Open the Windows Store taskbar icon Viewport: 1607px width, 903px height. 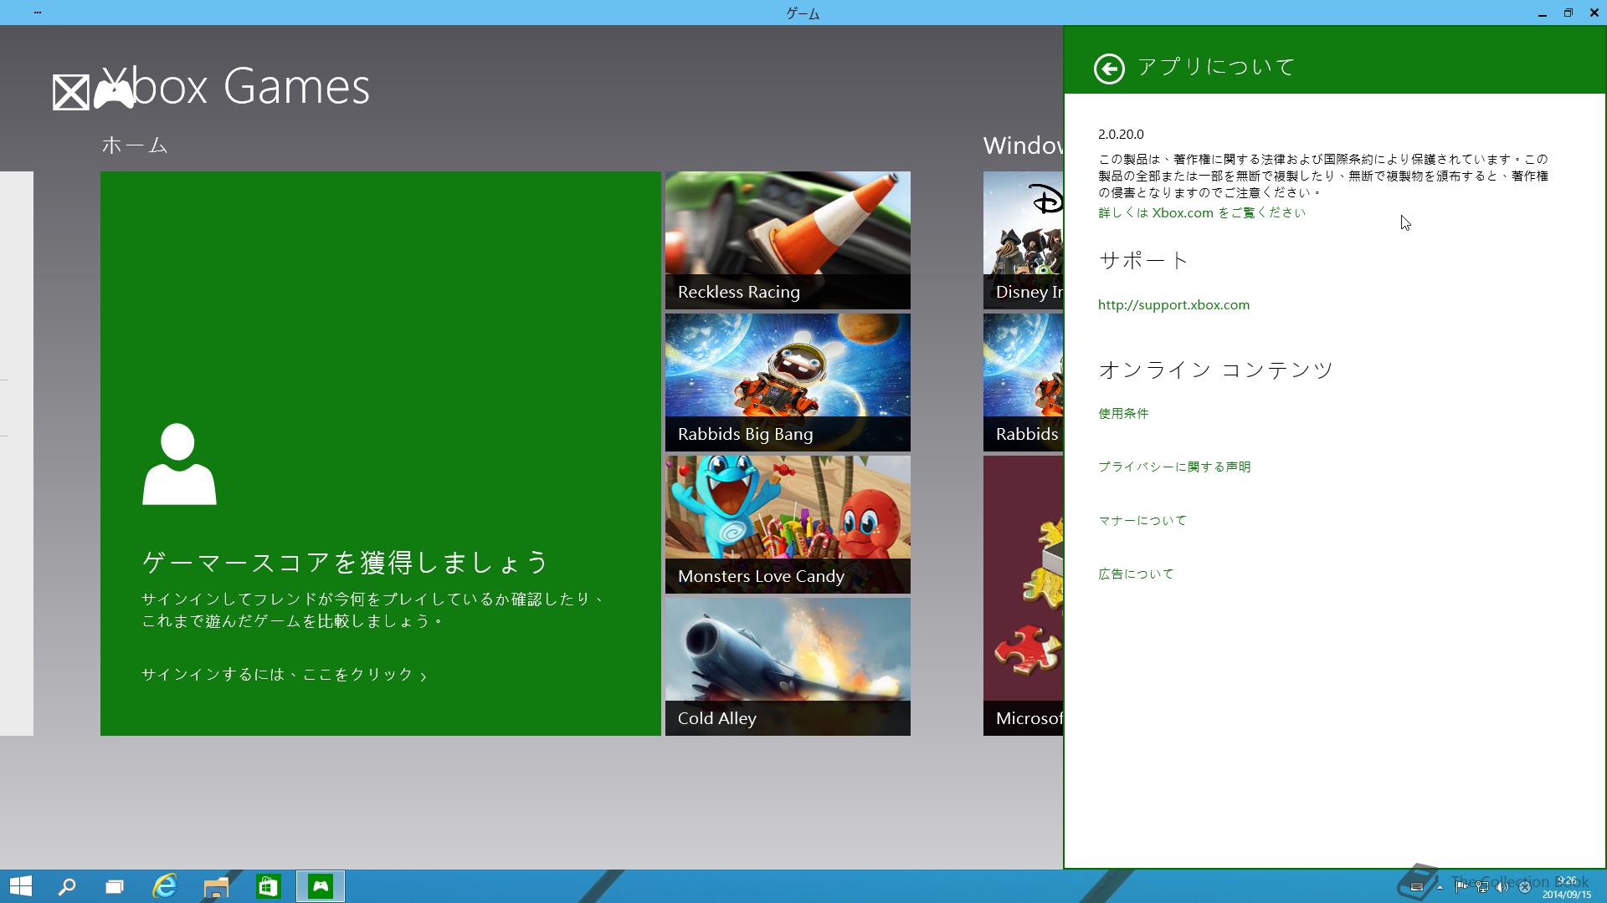pyautogui.click(x=268, y=886)
